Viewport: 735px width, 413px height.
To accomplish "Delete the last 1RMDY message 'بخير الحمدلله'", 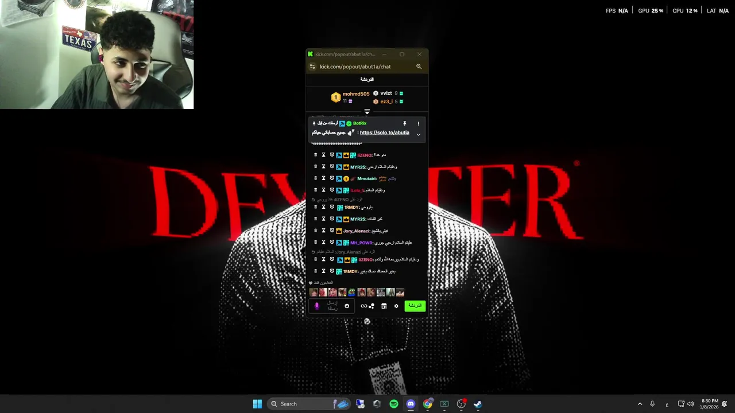I will 315,271.
